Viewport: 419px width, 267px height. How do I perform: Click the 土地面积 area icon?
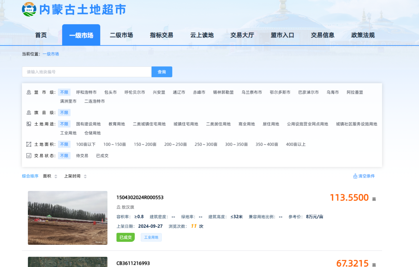click(x=29, y=144)
